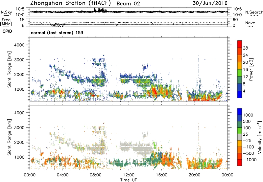Click the '04:00' time tick label
Screen dimensions: 263x182
[x=62, y=175]
